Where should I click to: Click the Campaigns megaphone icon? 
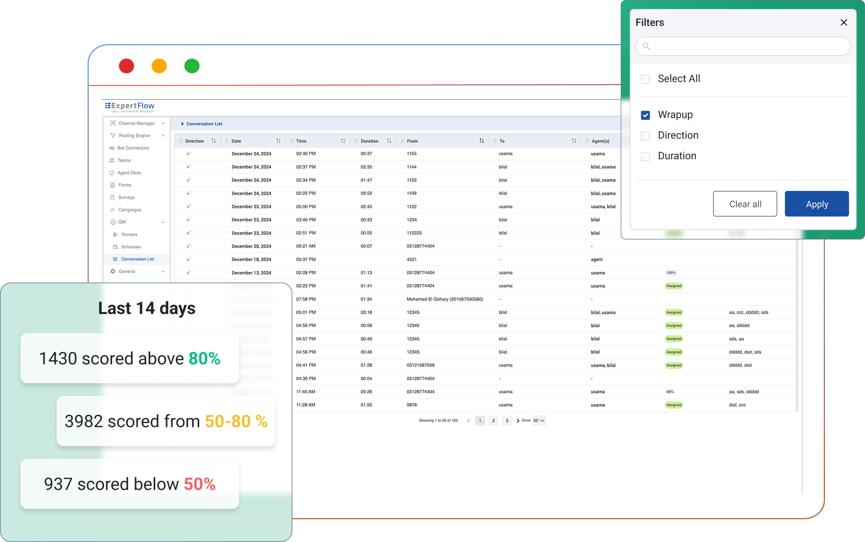[x=112, y=210]
